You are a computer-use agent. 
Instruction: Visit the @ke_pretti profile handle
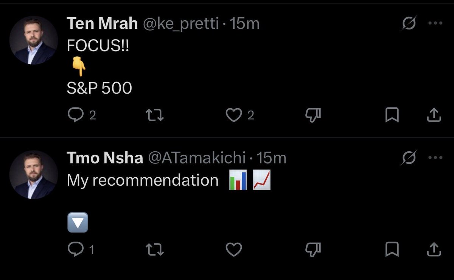[180, 24]
